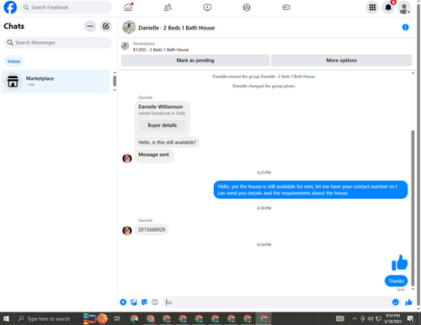Click the Danielle group chat photo
The width and height of the screenshot is (421, 325).
tap(129, 27)
